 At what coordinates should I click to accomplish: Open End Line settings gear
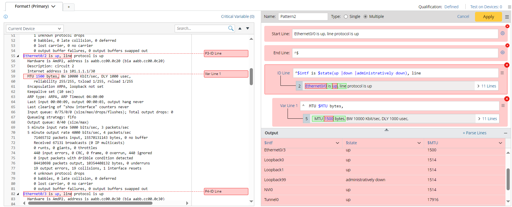[x=503, y=53]
